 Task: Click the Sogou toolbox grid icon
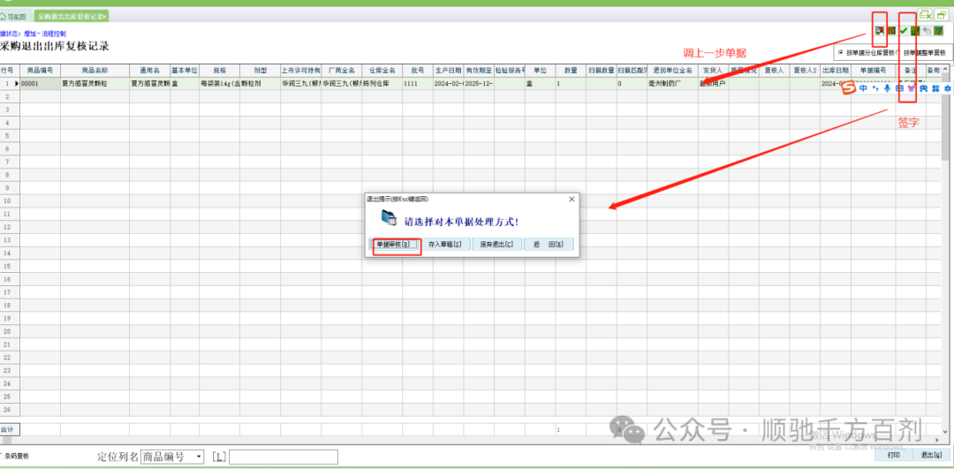pos(935,88)
